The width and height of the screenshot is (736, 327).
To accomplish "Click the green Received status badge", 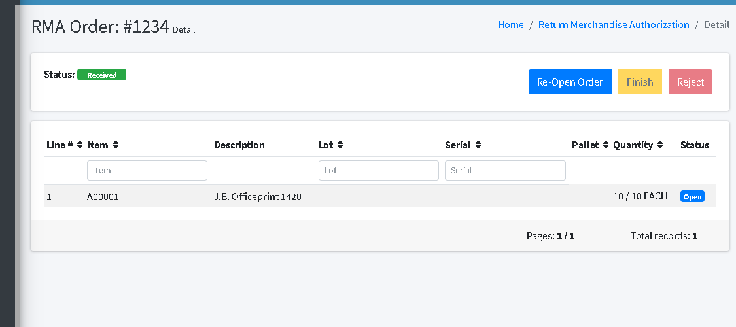I will pos(101,75).
